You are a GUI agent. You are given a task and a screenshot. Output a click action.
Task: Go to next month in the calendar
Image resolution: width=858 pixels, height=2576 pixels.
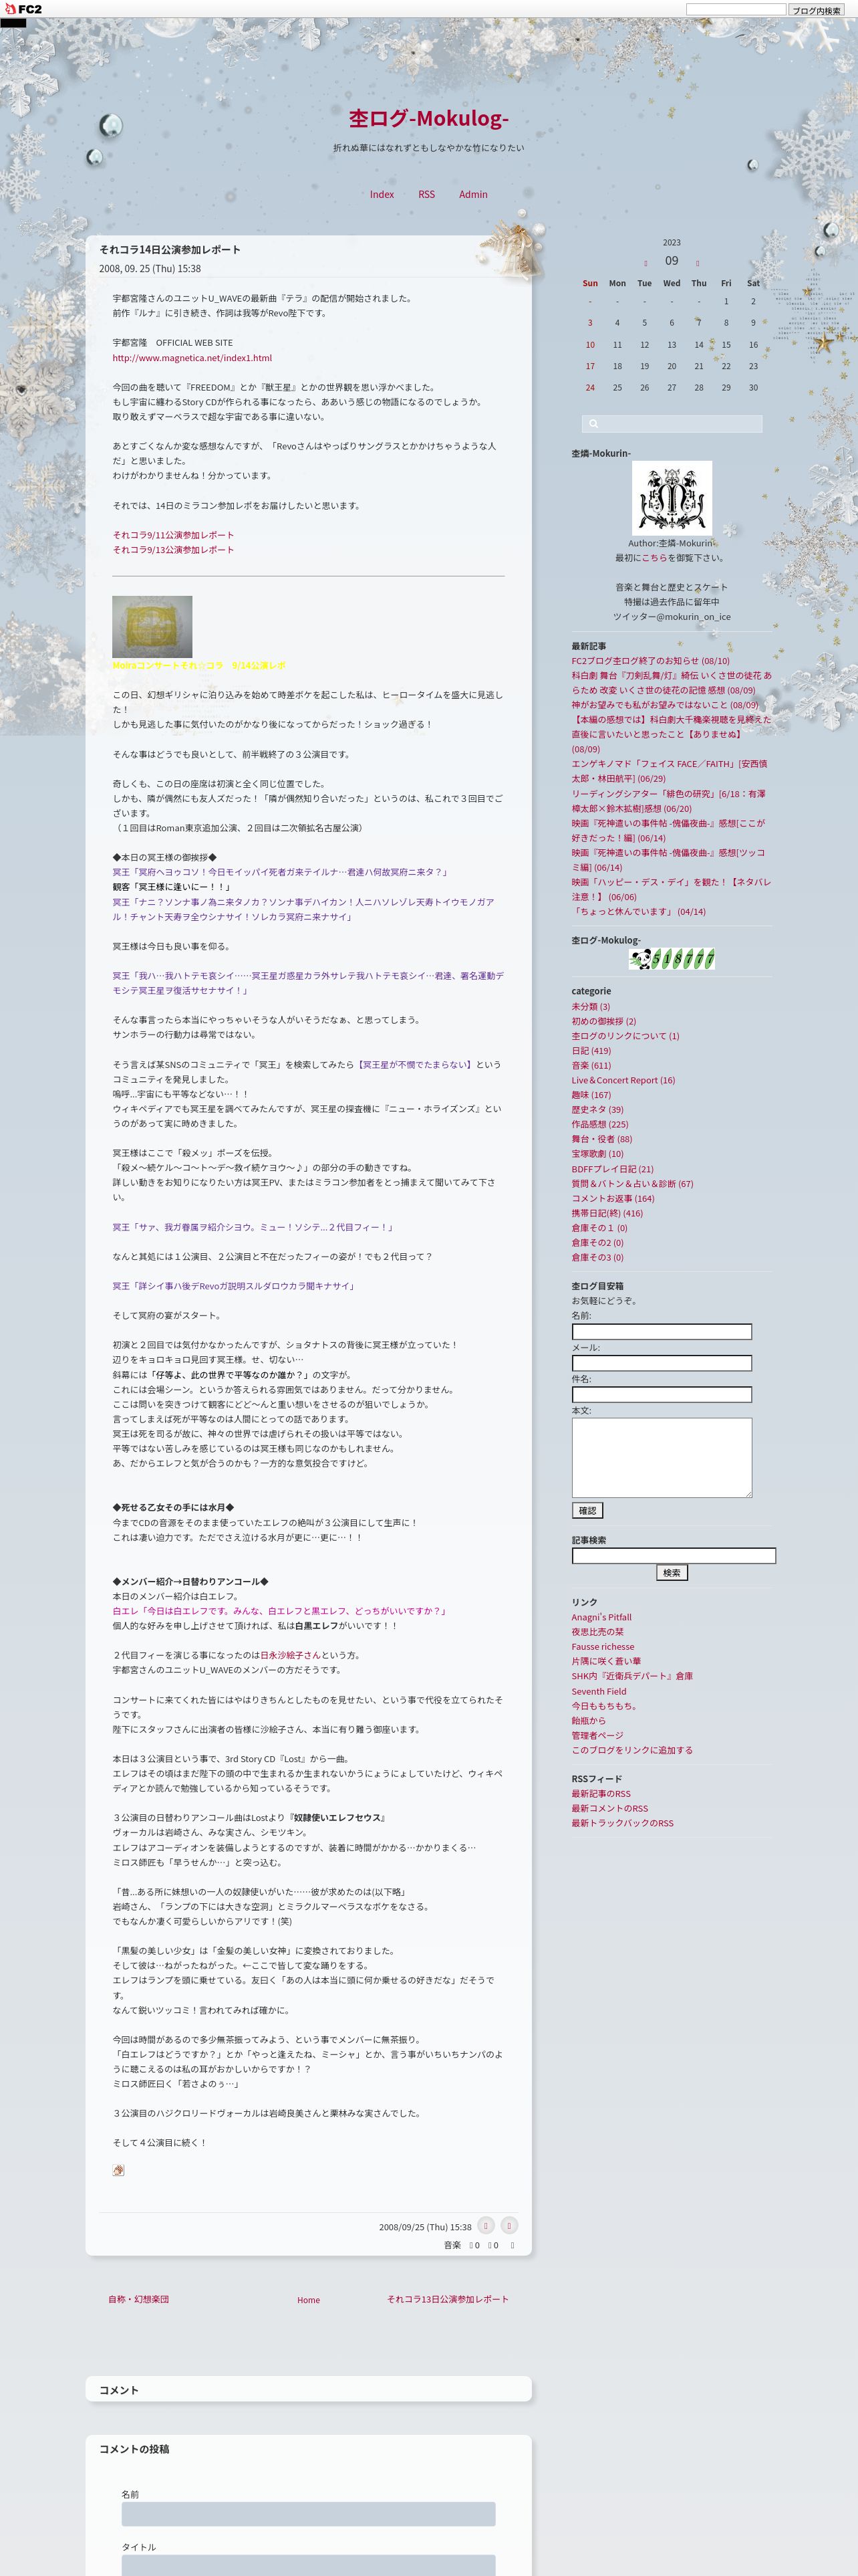[697, 263]
